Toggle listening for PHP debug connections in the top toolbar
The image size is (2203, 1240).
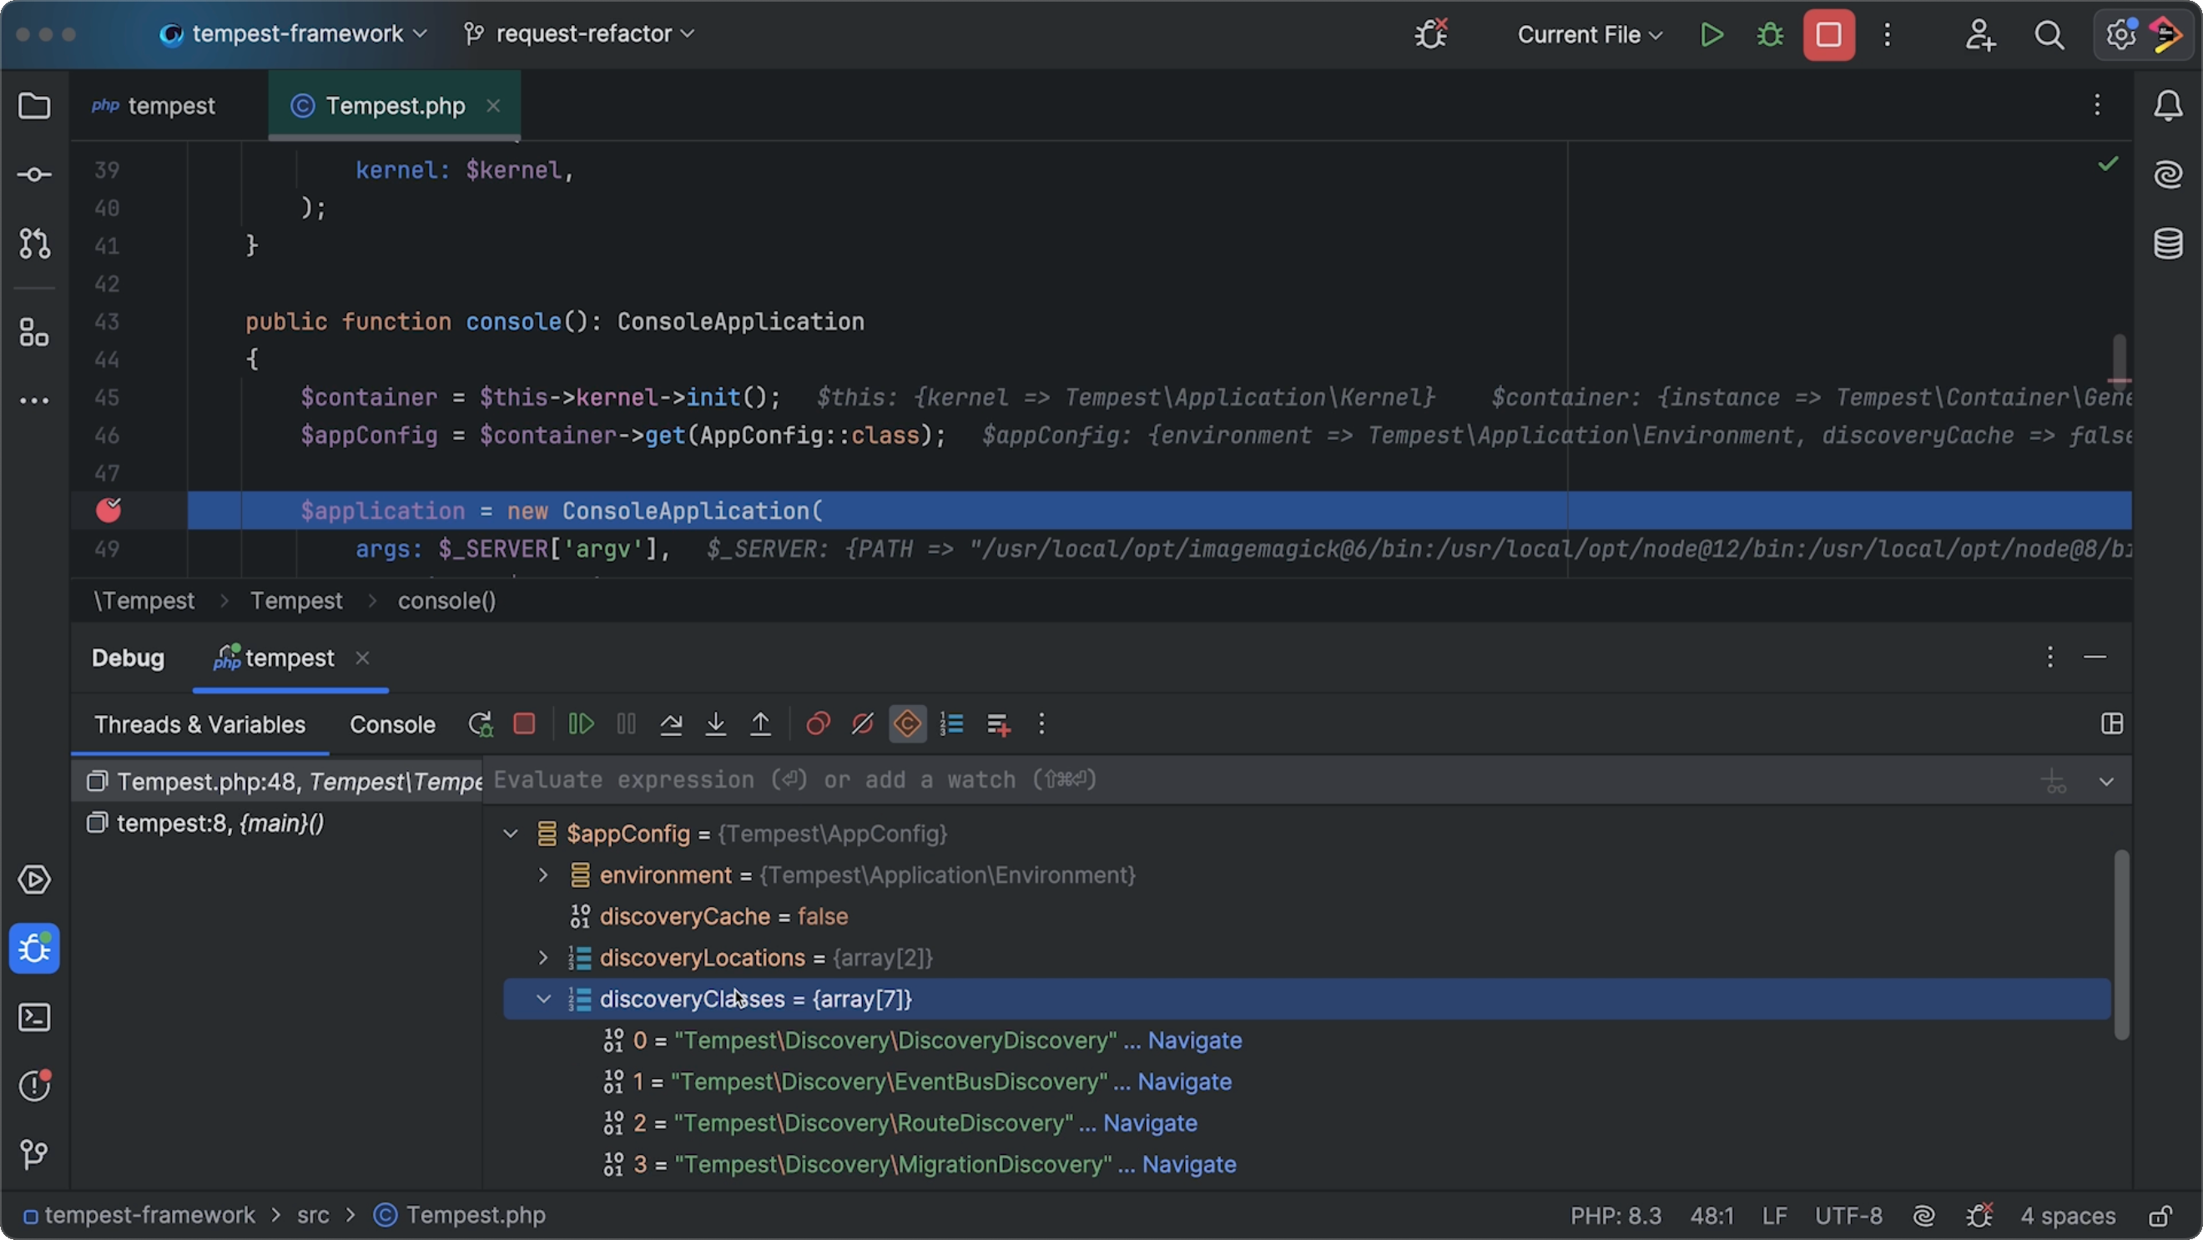click(x=1431, y=34)
